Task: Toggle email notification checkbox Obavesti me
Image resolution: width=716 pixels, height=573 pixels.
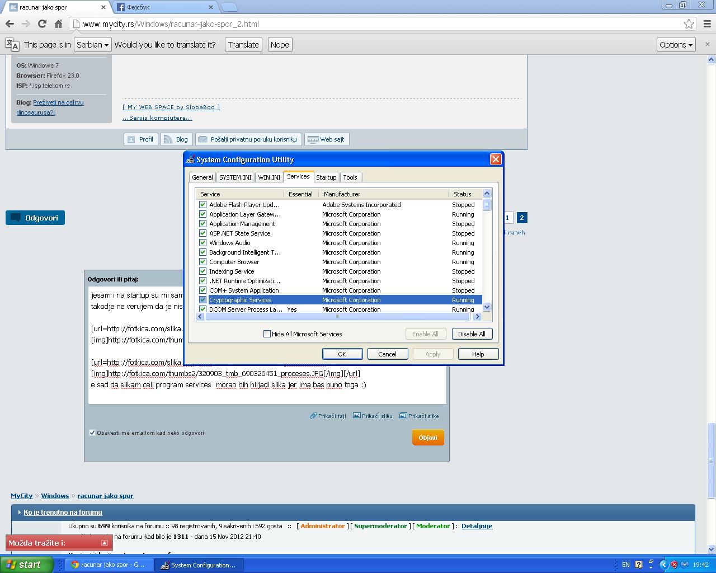Action: coord(92,433)
